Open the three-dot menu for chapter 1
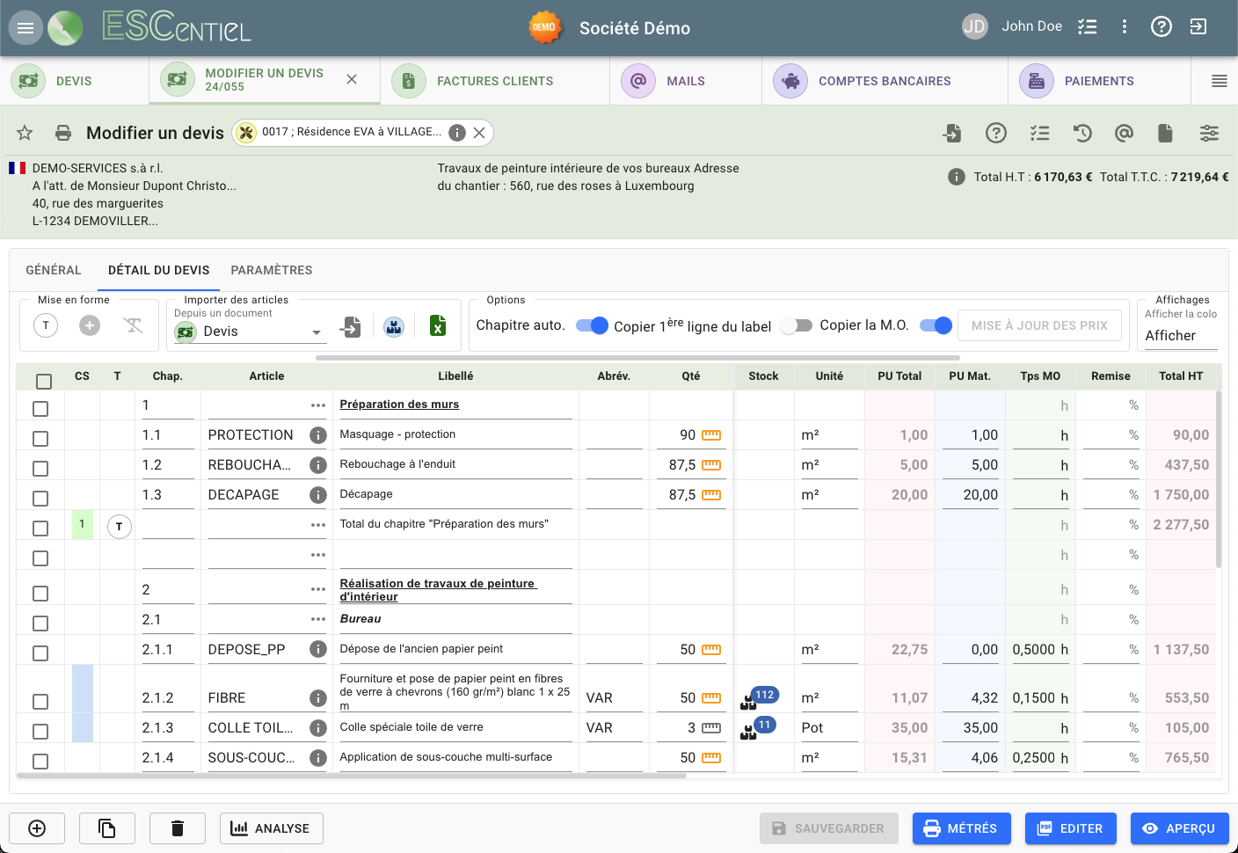Screen dimensions: 1238x853 [x=318, y=405]
